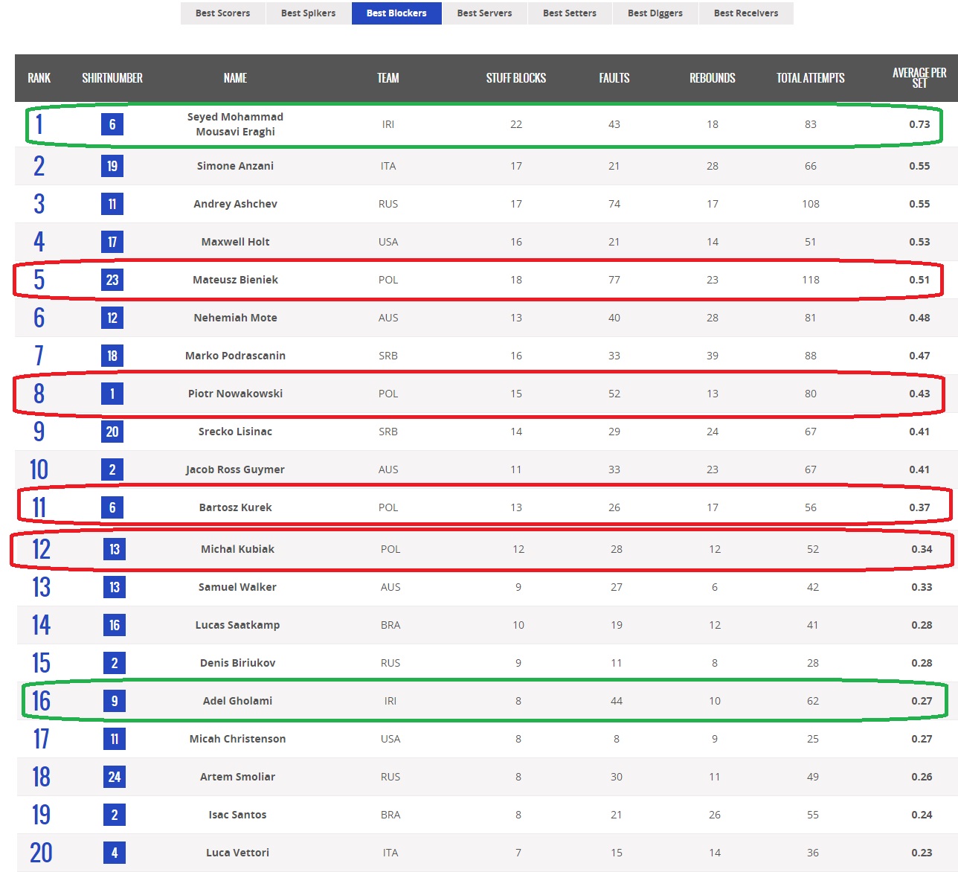Select the Best Blockers tab
Screen dimensions: 958x872
click(x=396, y=13)
